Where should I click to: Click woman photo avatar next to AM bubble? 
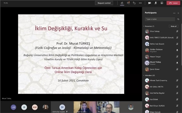point(45,107)
